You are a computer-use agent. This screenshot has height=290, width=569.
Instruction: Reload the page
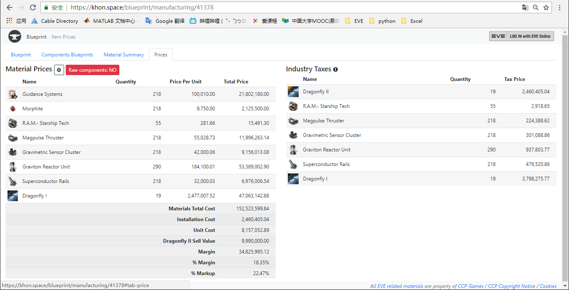[32, 7]
